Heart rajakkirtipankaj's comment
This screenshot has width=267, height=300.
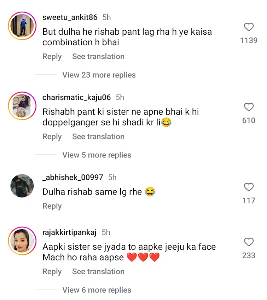point(249,242)
